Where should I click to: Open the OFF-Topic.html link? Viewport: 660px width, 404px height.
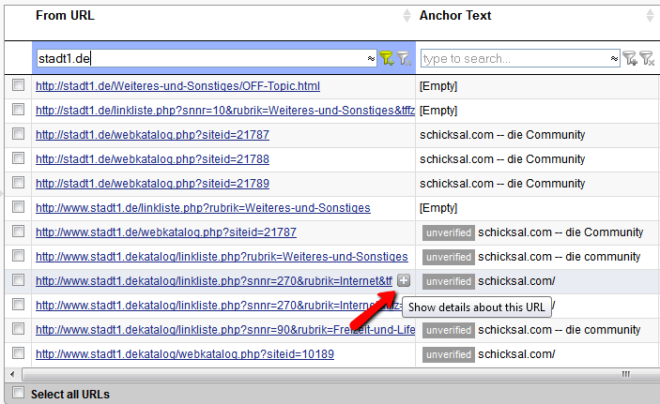point(177,86)
